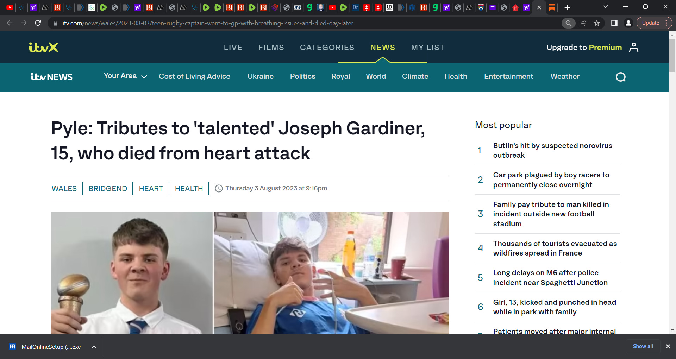Open the user account profile icon

(x=633, y=47)
